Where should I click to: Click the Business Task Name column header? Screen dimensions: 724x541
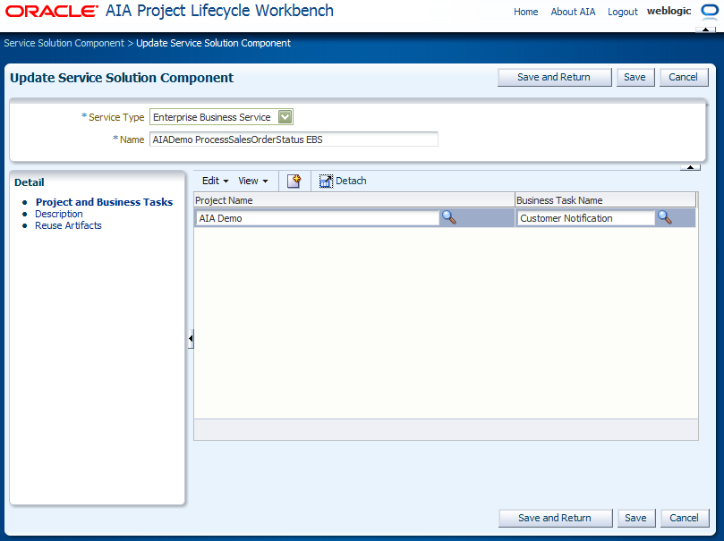[605, 200]
